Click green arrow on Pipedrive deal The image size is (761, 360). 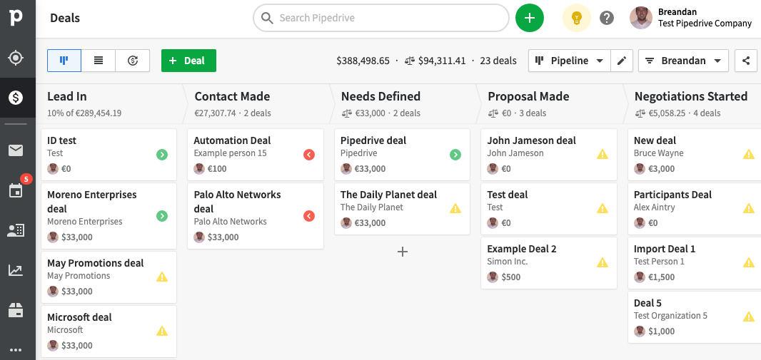click(455, 155)
